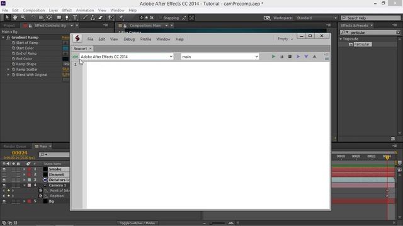Select the Puppet Pin tool
This screenshot has height=226, width=403.
121,18
